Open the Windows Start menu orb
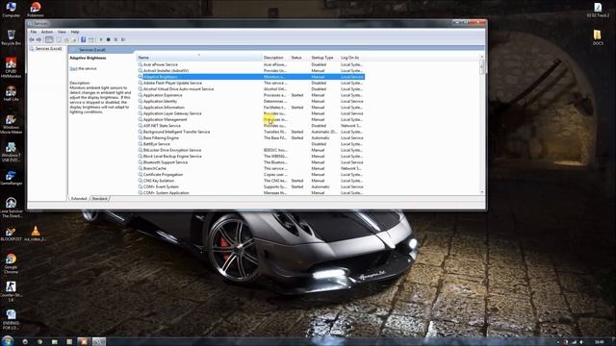The width and height of the screenshot is (616, 346). tap(7, 341)
